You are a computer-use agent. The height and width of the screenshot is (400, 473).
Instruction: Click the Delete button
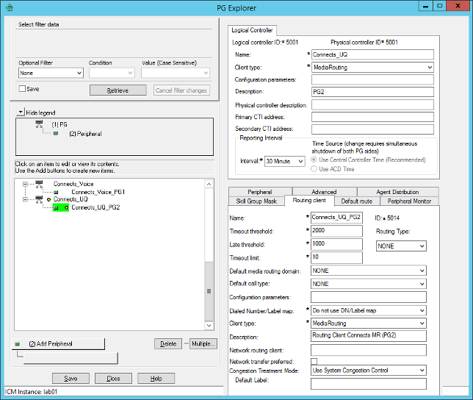(168, 344)
